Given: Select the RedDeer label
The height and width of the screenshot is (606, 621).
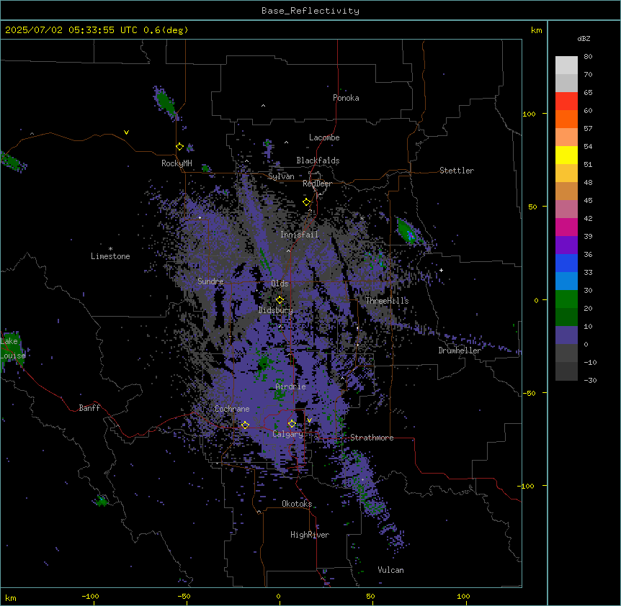Looking at the screenshot, I should tap(317, 184).
